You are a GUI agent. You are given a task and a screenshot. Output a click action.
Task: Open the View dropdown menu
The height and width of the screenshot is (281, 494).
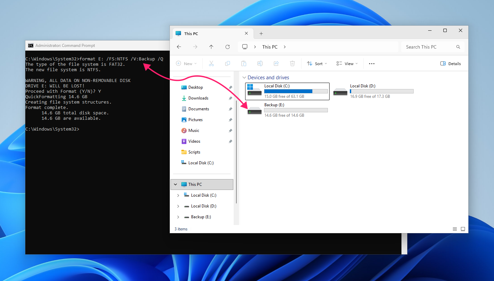pyautogui.click(x=347, y=63)
